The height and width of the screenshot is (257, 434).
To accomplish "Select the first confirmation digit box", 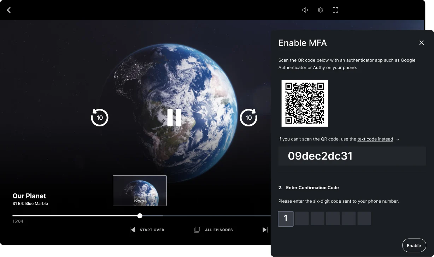I will 286,219.
